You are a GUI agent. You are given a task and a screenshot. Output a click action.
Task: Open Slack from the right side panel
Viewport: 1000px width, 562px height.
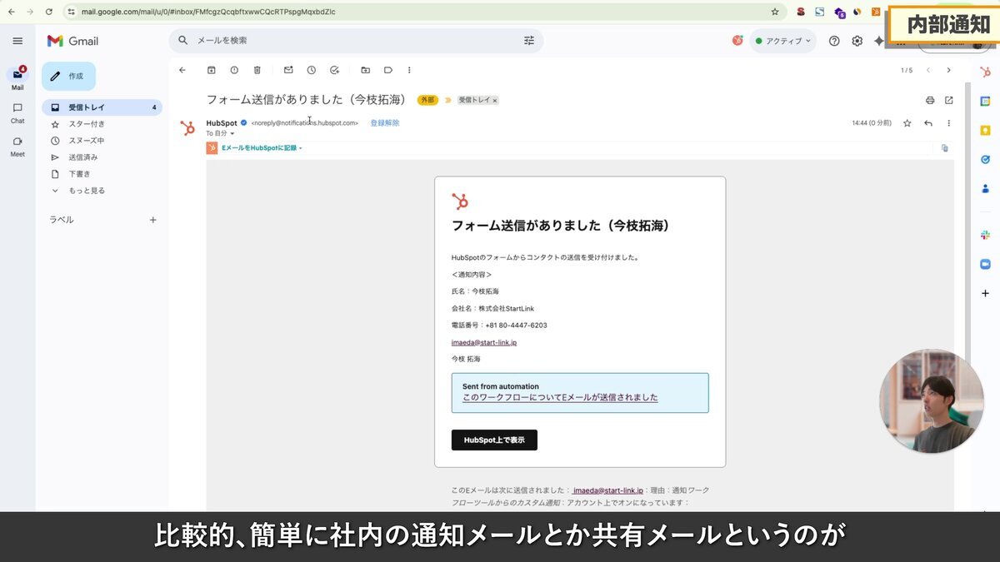coord(984,234)
